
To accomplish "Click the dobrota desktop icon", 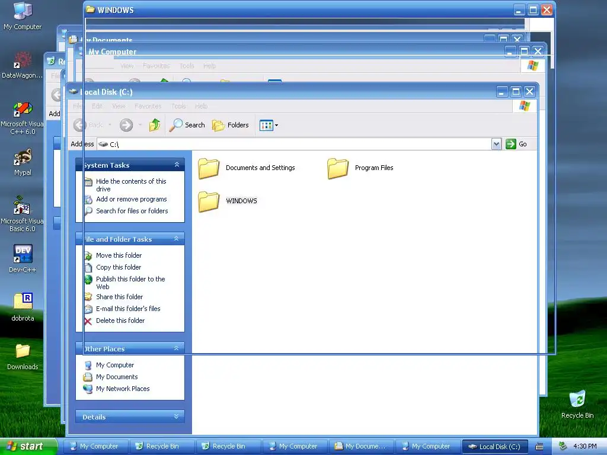I will click(x=23, y=307).
